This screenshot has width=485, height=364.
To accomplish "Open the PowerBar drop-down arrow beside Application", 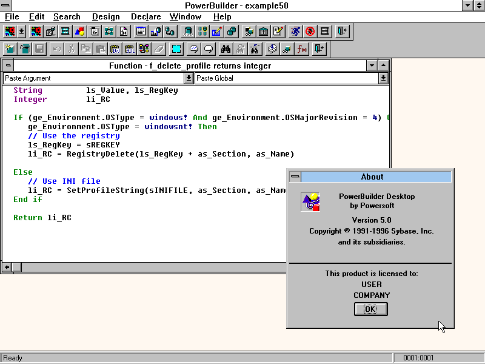I will (x=21, y=32).
